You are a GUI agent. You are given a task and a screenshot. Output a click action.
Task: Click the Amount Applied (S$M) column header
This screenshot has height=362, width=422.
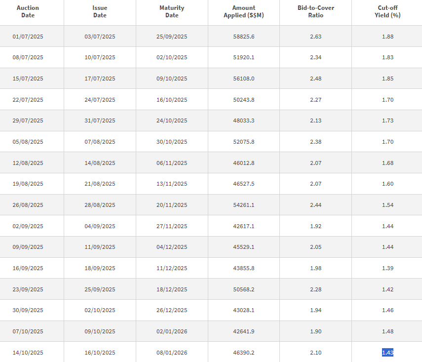coord(243,12)
